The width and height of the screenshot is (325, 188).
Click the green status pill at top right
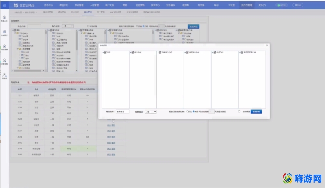coord(282,5)
